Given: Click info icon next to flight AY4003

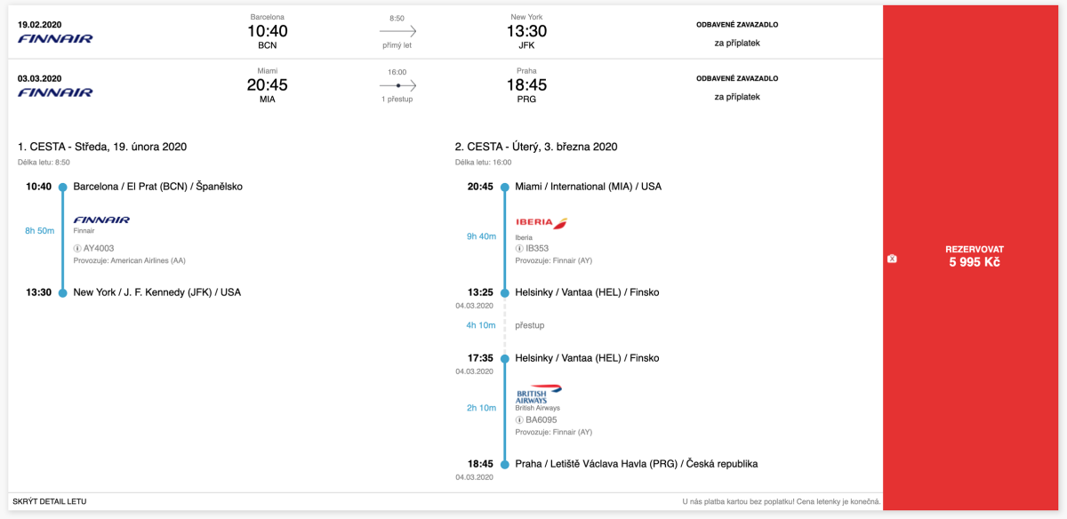Looking at the screenshot, I should point(77,249).
